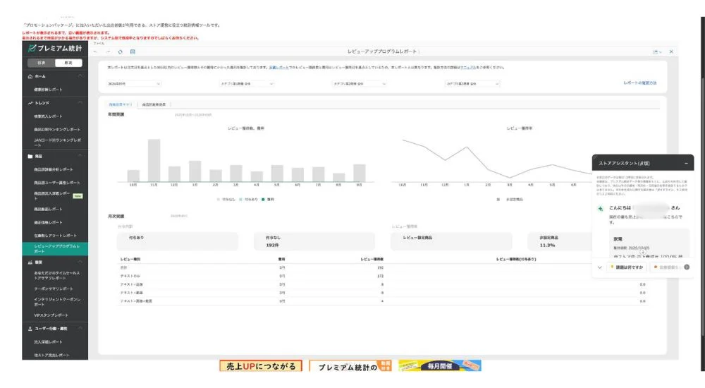This screenshot has width=705, height=388.
Task: Switch the sidebar to 日次 (daily) view
Action: [42, 63]
